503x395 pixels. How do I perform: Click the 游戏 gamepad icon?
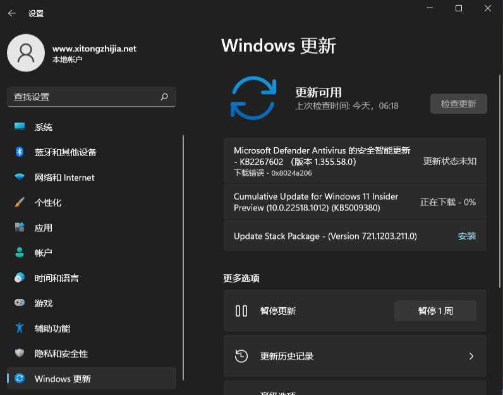pyautogui.click(x=20, y=303)
